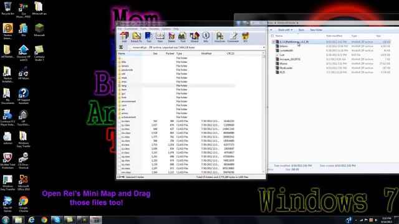Sort WinRAR list by Modified column
Image resolution: width=399 pixels, height=224 pixels.
coord(206,54)
